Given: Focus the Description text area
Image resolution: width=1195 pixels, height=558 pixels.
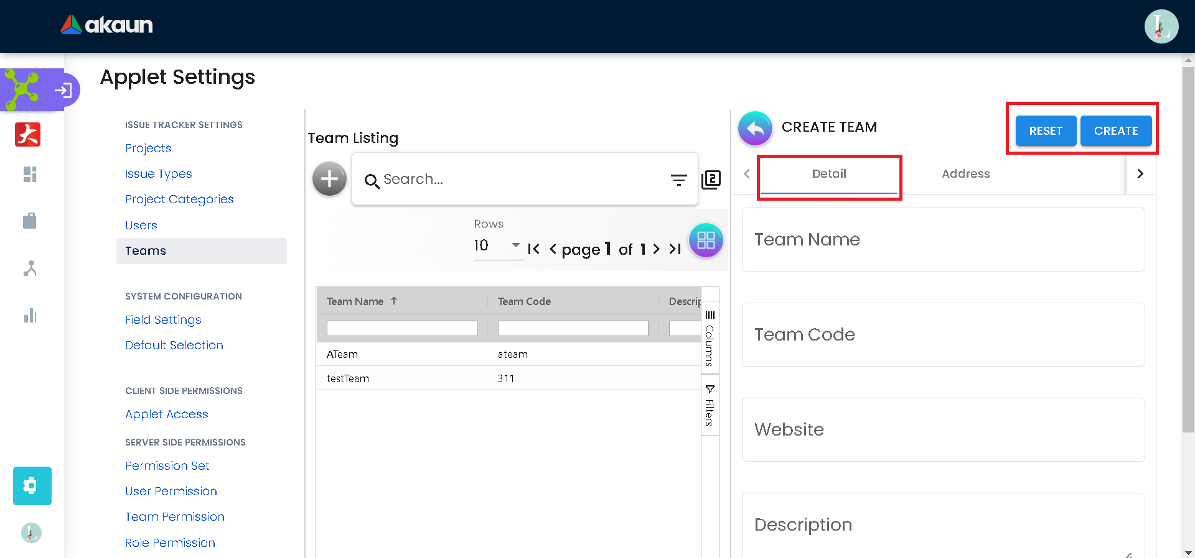Looking at the screenshot, I should 943,525.
